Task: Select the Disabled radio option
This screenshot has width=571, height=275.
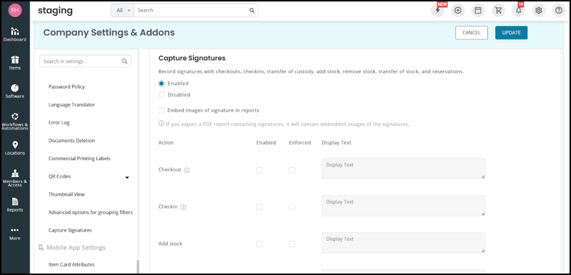Action: click(x=162, y=95)
